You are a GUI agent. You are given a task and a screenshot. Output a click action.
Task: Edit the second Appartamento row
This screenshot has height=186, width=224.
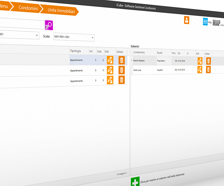[x=110, y=70]
